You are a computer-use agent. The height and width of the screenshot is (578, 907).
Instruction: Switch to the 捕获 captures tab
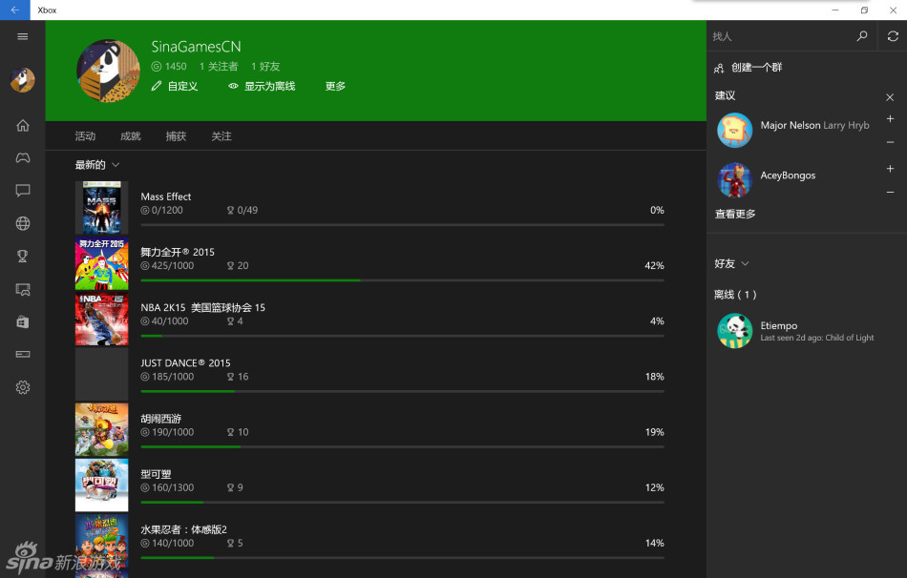coord(176,136)
